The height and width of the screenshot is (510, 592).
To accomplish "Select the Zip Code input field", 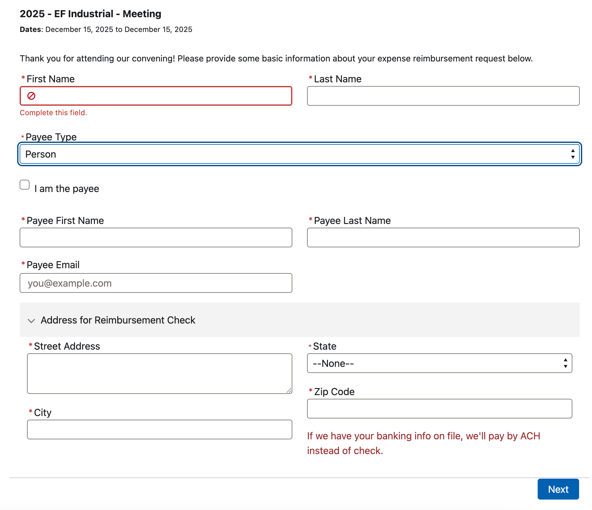I will 439,408.
